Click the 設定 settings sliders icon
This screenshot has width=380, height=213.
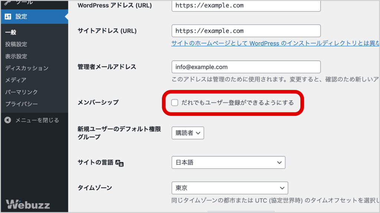(x=8, y=16)
